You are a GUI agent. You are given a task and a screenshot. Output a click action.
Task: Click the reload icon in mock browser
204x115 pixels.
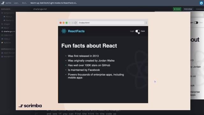coord(76,23)
